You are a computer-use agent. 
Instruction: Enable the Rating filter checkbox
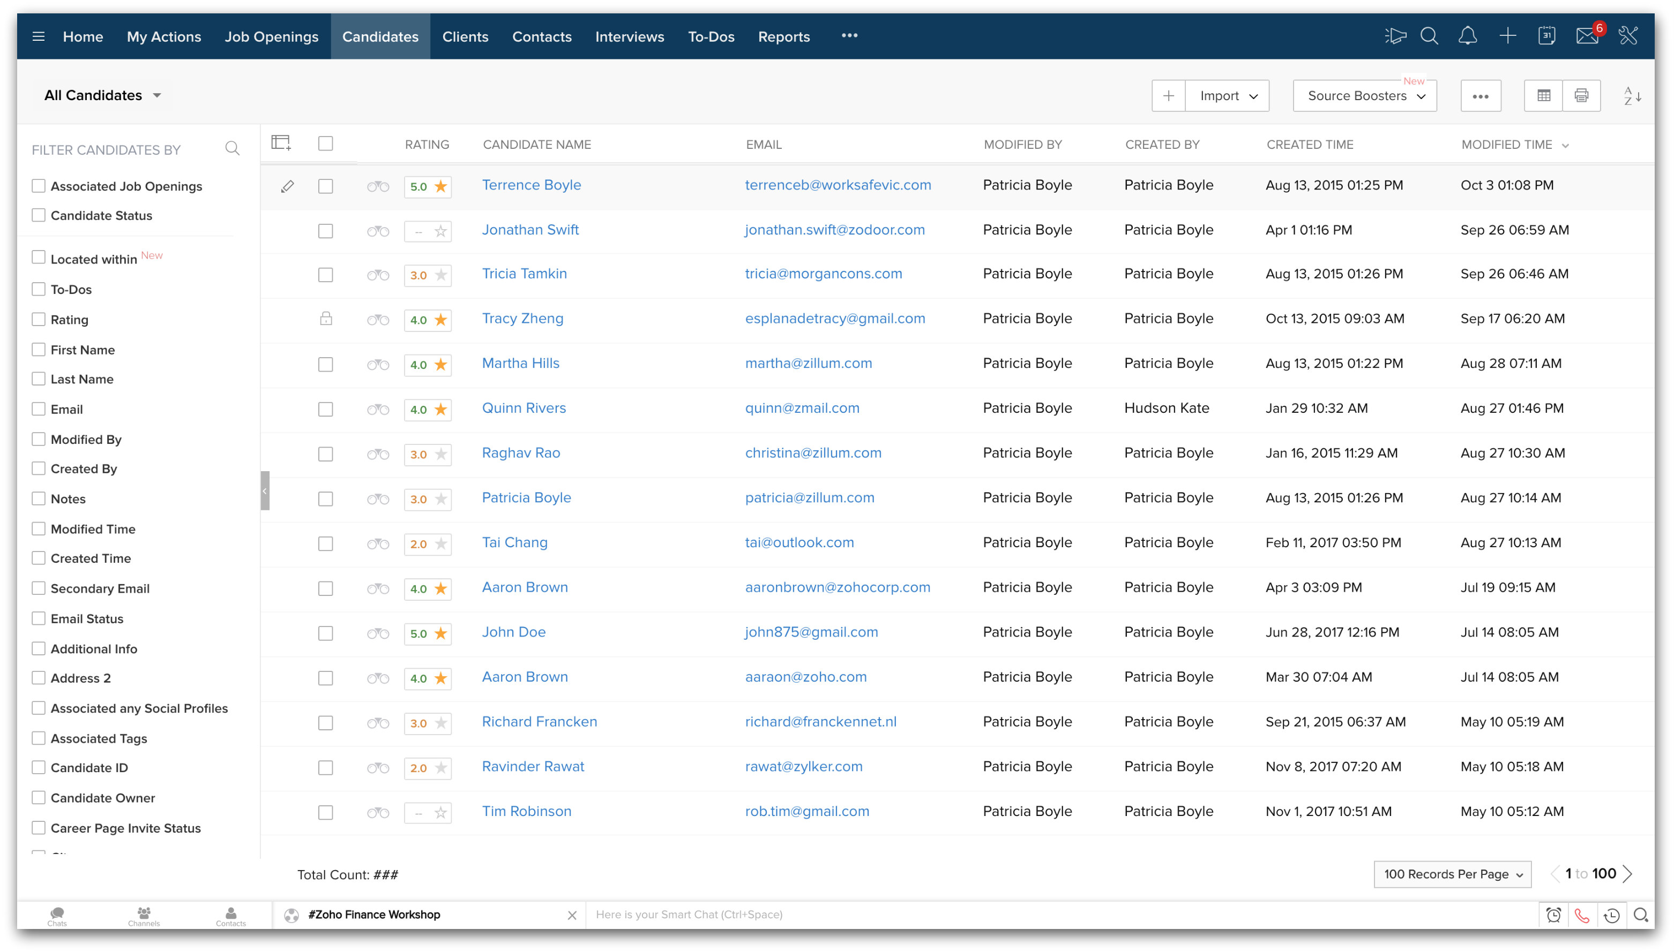pyautogui.click(x=39, y=319)
